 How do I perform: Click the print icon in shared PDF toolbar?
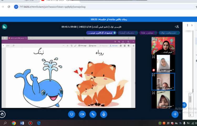(x=121, y=46)
